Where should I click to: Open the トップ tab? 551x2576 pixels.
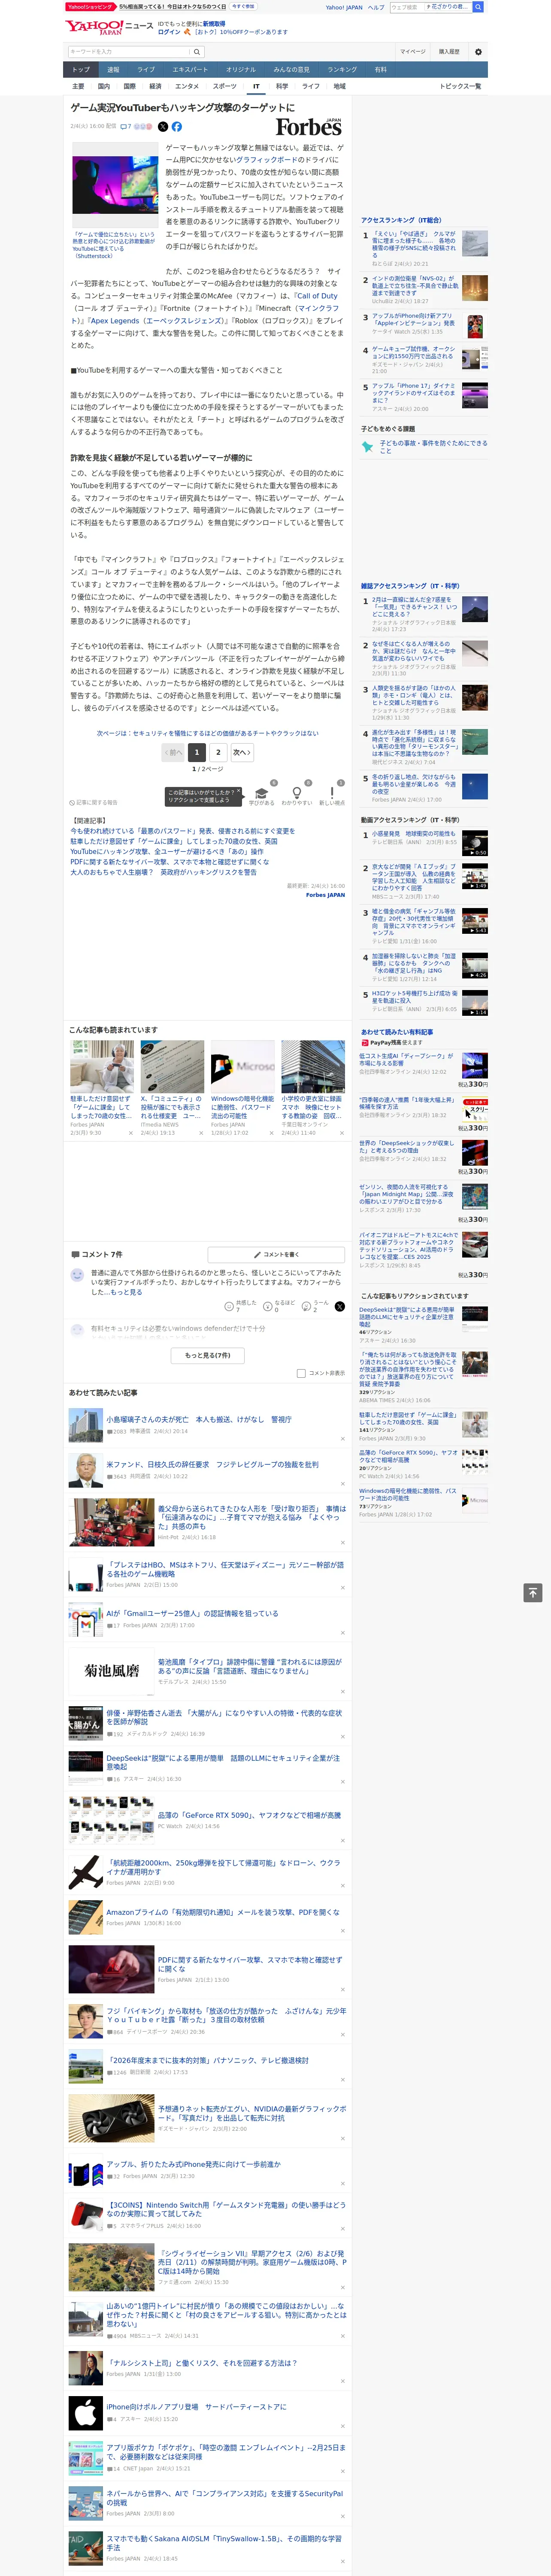coord(81,69)
